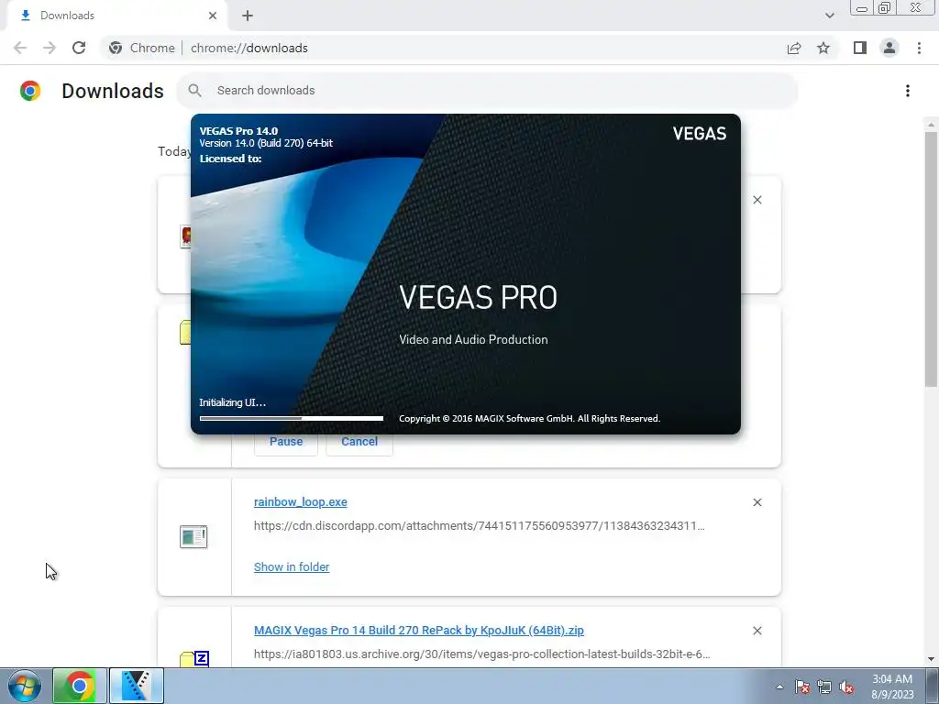Click the Version 14.0 (Build 270) text
The width and height of the screenshot is (939, 704).
[x=266, y=143]
